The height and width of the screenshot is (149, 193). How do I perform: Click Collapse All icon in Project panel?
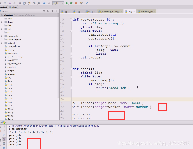point(48,11)
